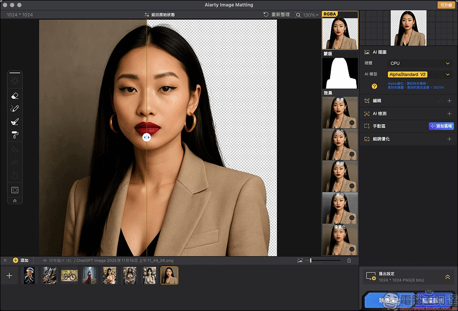This screenshot has height=311, width=458.
Task: Open the AlphaStandard V2 model dropdown
Action: tap(419, 74)
